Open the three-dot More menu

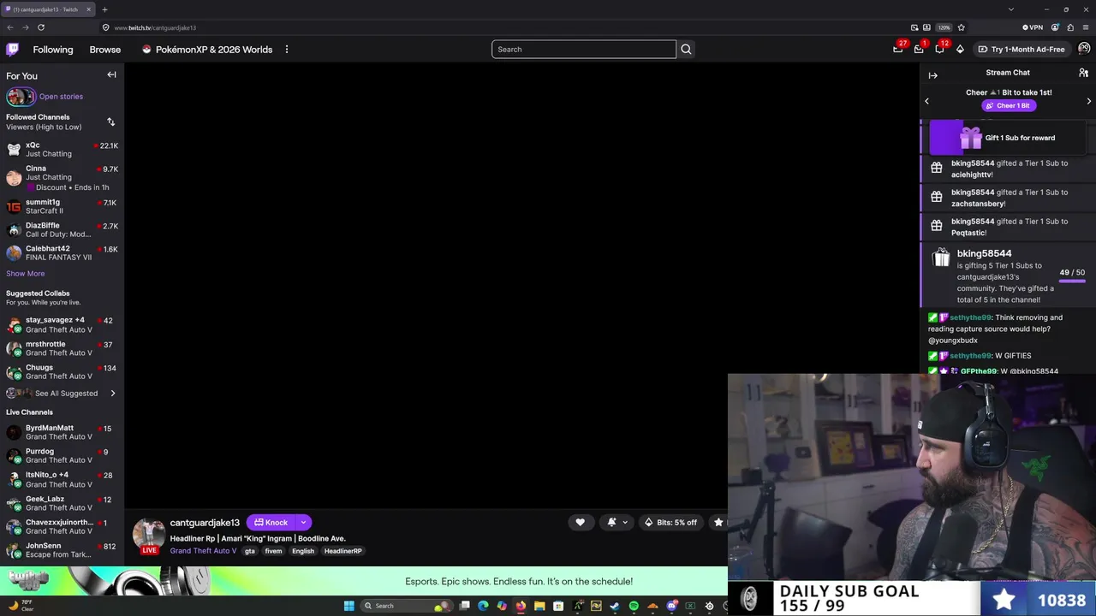tap(287, 50)
